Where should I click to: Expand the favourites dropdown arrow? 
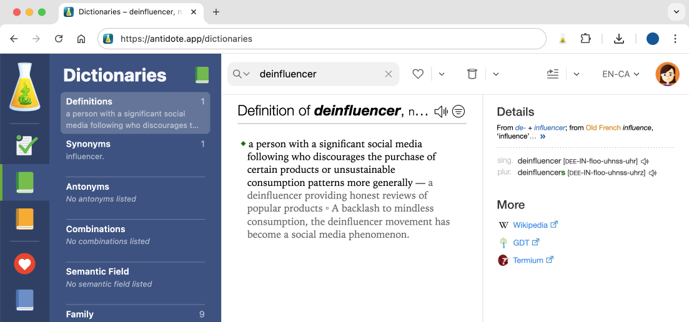(442, 74)
